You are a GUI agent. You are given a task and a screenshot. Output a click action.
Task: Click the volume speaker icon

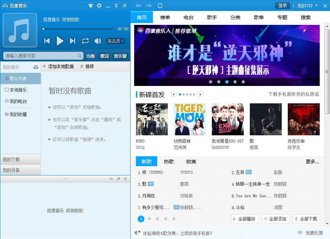[x=98, y=41]
